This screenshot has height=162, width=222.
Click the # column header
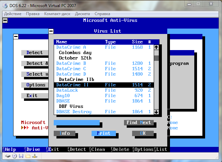coord(149,42)
